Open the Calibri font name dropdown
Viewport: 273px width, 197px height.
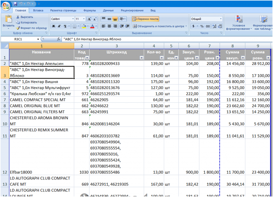tap(73, 19)
